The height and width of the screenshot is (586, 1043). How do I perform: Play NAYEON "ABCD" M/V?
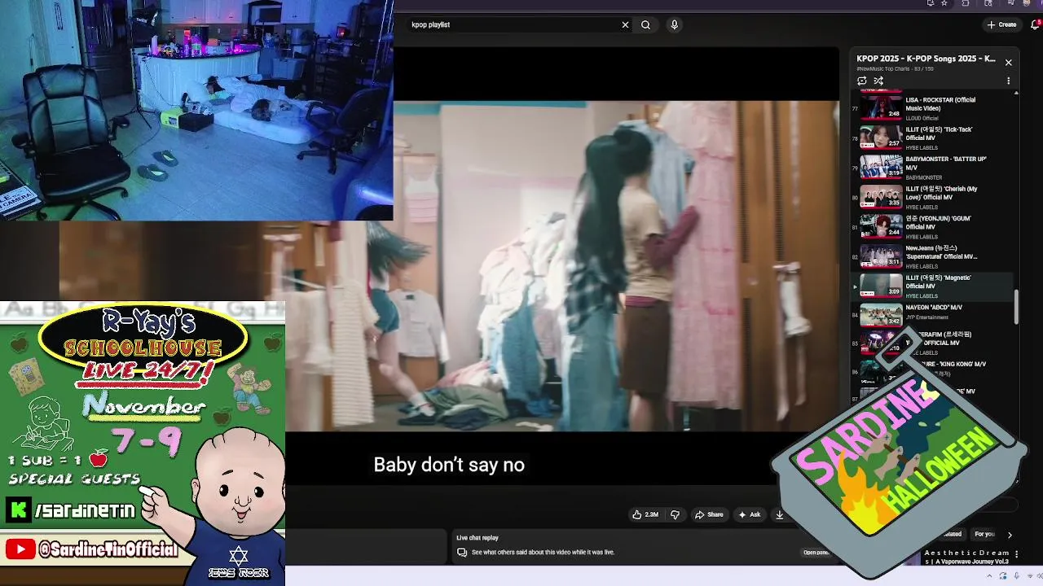point(933,314)
